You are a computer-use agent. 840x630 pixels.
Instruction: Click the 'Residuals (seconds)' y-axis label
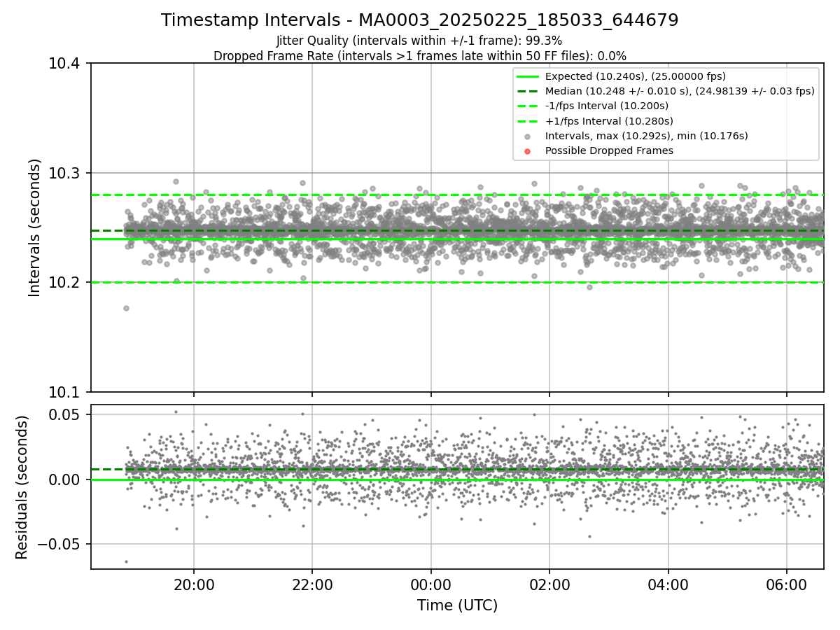click(22, 487)
